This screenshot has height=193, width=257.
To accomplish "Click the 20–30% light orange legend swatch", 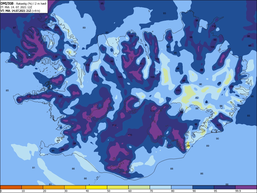I will click(x=54, y=187).
